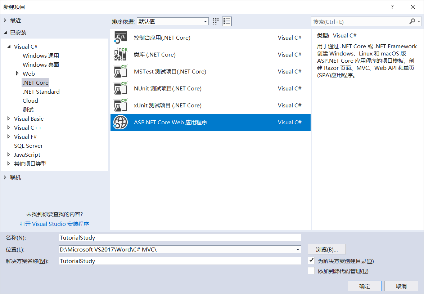The image size is (424, 294).
Task: Expand the 最近 (Recent) section
Action: point(5,20)
